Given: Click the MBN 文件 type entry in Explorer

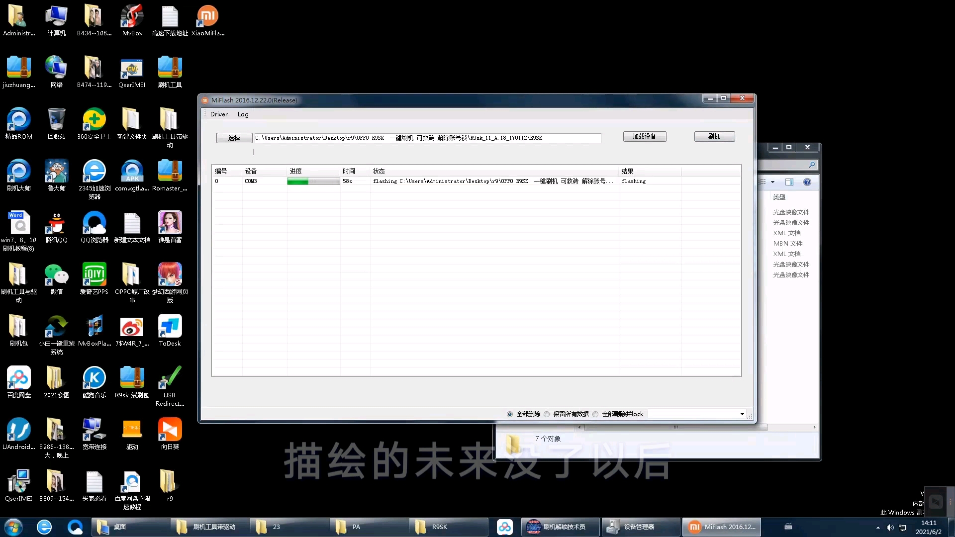Looking at the screenshot, I should (x=788, y=244).
